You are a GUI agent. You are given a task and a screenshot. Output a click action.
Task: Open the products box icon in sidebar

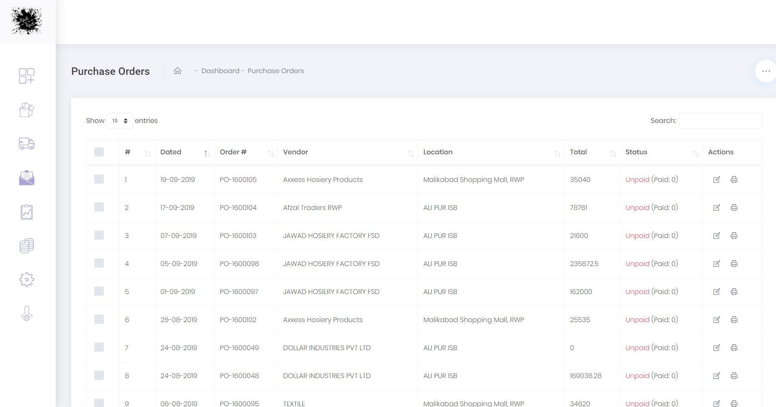tap(27, 110)
